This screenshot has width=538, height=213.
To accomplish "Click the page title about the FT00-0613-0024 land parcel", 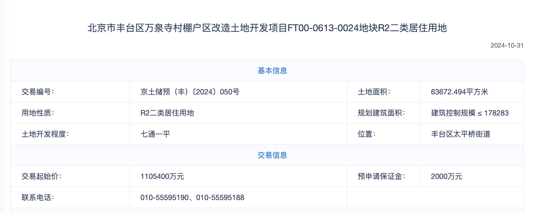I will [267, 28].
